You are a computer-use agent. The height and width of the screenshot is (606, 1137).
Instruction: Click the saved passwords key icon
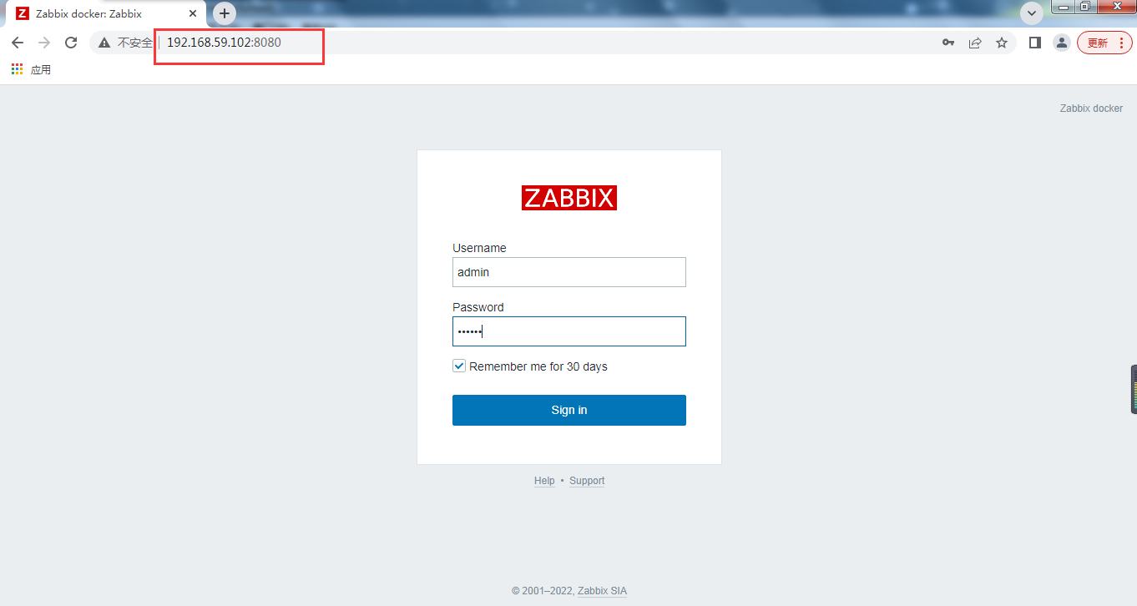[x=948, y=43]
